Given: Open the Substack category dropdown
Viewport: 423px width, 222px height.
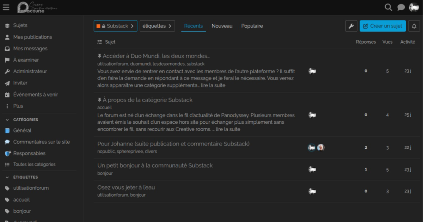Looking at the screenshot, I should point(115,26).
